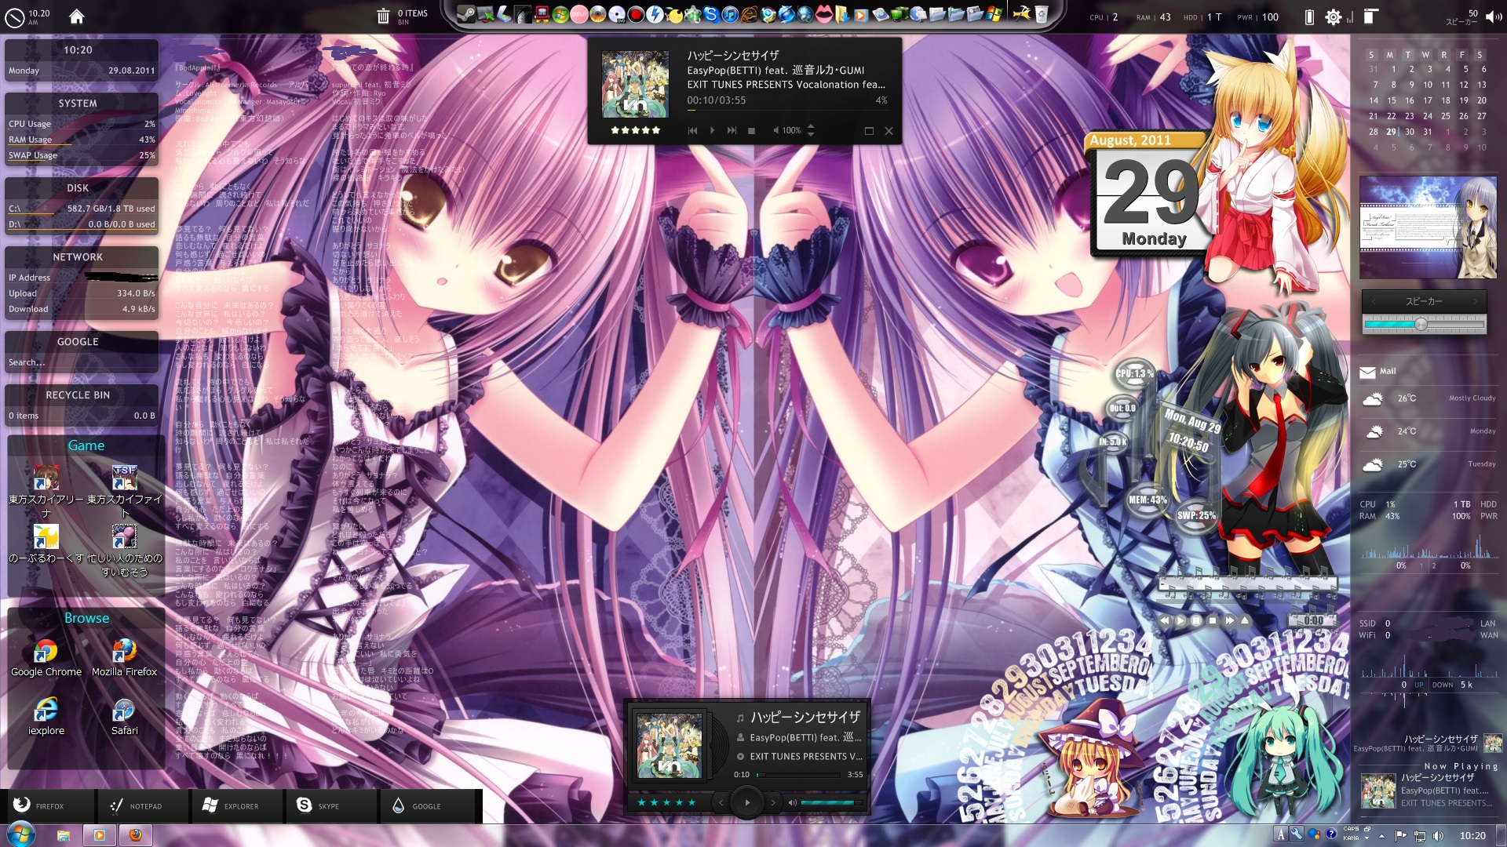Launch Steam from the top dock

tap(465, 14)
